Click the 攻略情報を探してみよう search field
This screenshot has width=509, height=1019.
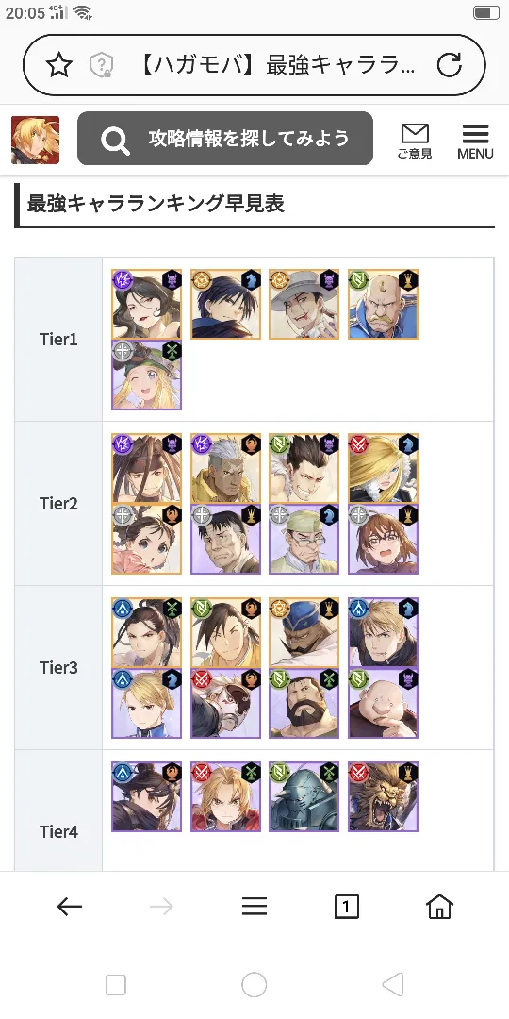point(225,139)
